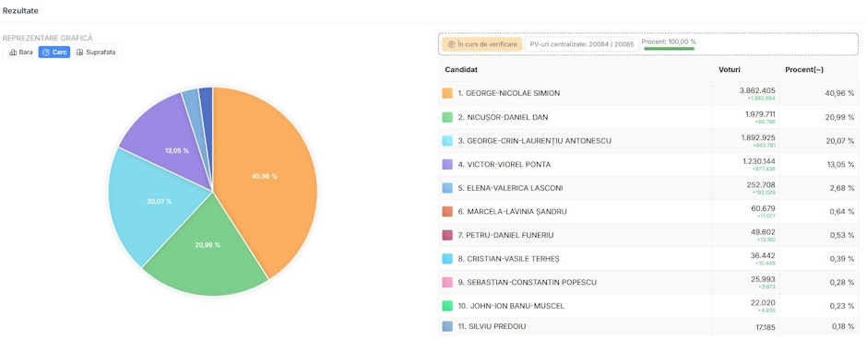Click the purple swatch for Victor-Viorel Ponta
The image size is (867, 352).
click(447, 164)
